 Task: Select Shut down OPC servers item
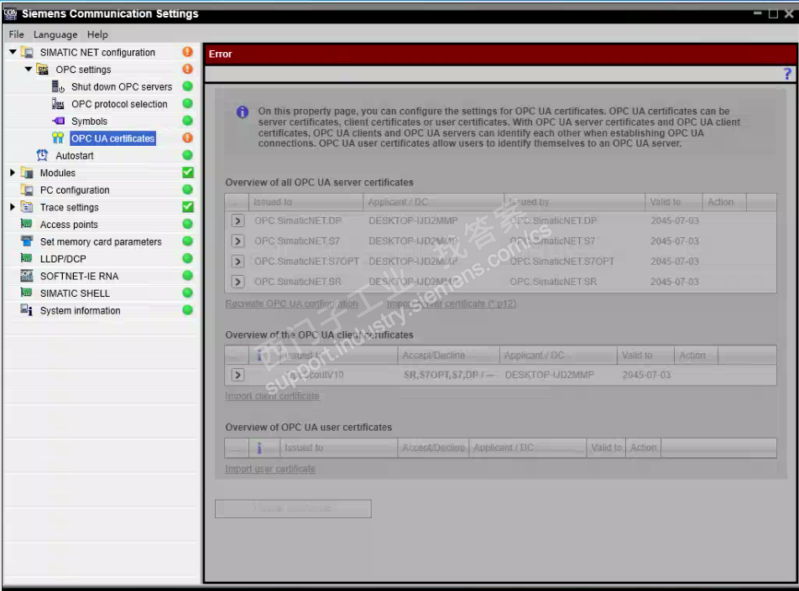click(122, 87)
